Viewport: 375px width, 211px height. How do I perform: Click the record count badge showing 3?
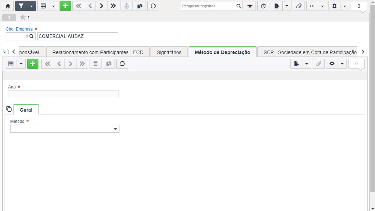pyautogui.click(x=359, y=6)
